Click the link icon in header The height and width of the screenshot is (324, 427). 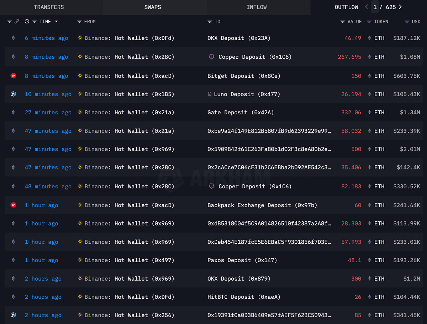tap(16, 21)
